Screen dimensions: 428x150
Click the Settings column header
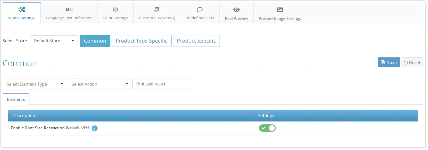[x=336, y=116]
